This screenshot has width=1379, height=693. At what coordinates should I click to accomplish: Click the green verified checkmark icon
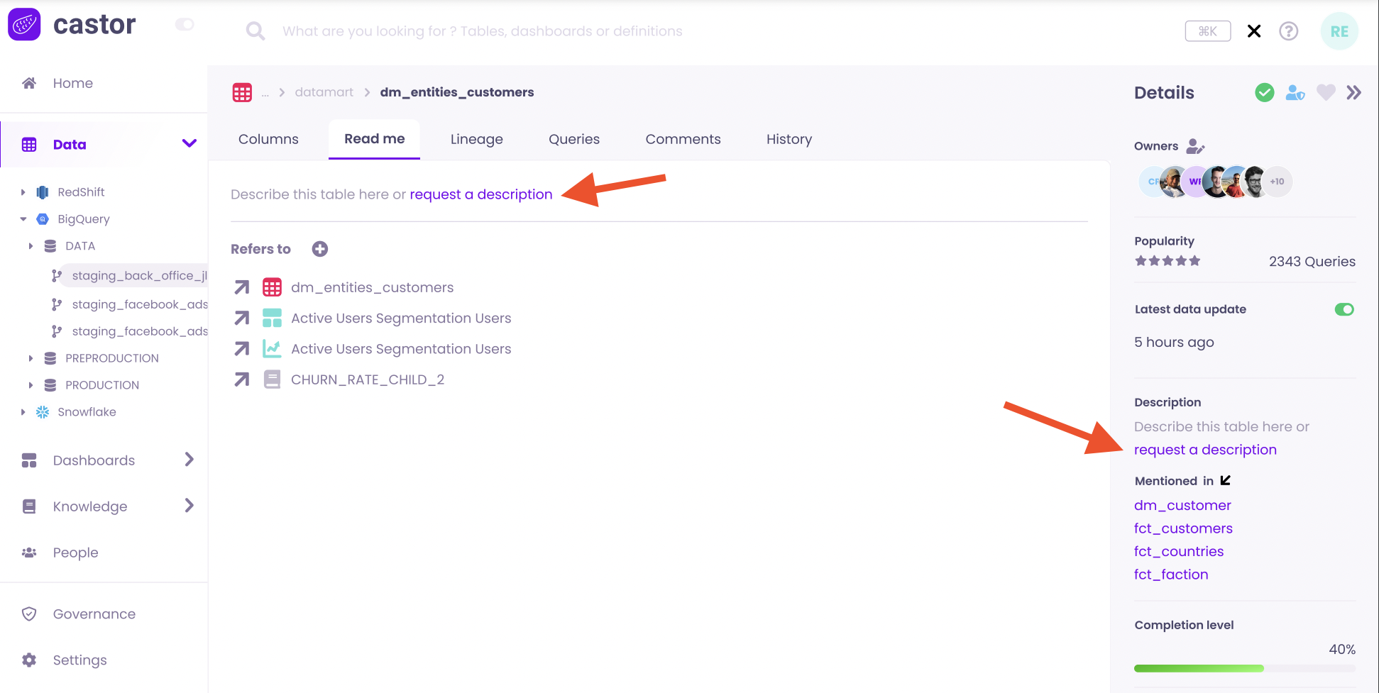click(x=1264, y=93)
